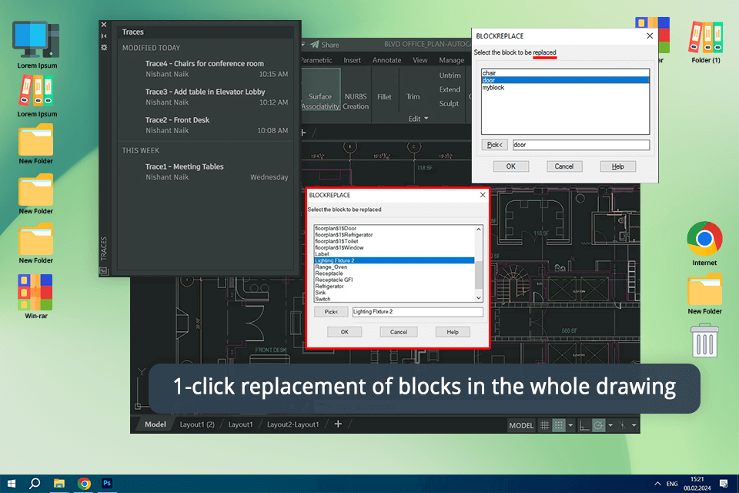The width and height of the screenshot is (739, 493).
Task: Click OK in the dialog listing chair, door, myblock
Action: tap(511, 166)
